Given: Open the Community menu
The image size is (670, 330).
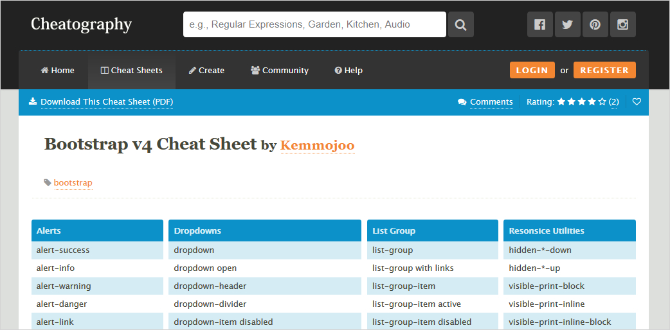Looking at the screenshot, I should click(x=280, y=70).
